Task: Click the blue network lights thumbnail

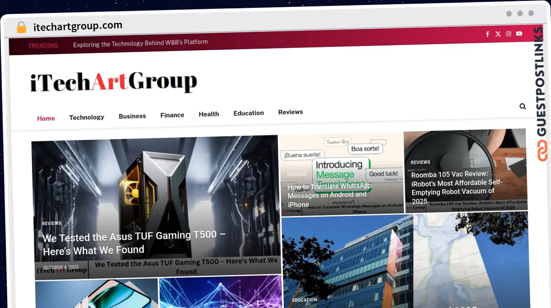Action: coord(220,292)
